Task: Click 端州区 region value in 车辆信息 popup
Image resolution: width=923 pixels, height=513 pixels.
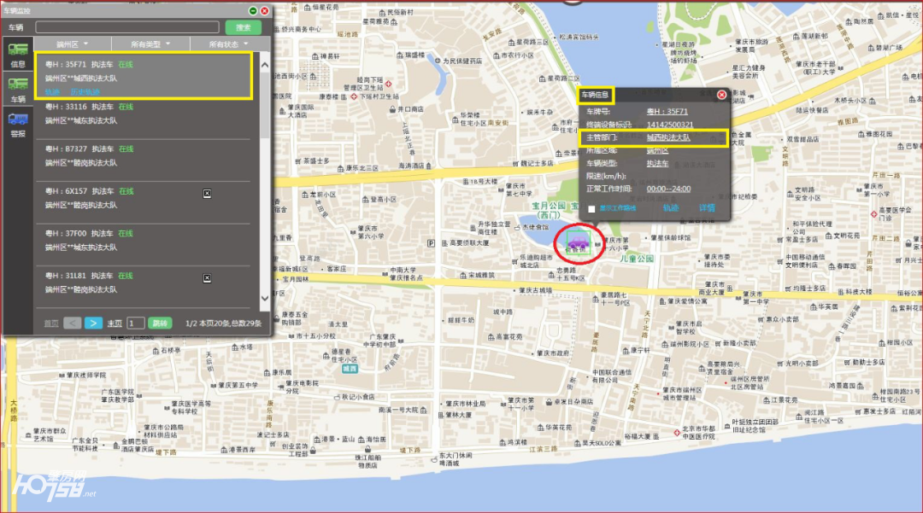Action: [x=657, y=150]
